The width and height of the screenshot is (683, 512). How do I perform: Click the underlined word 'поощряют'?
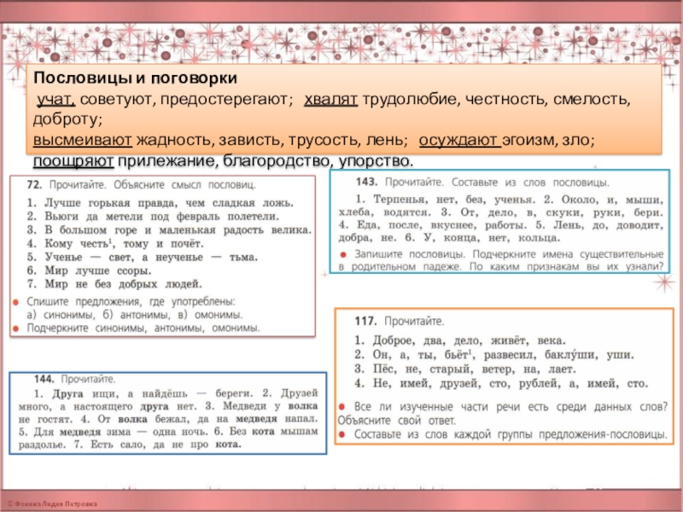[73, 161]
